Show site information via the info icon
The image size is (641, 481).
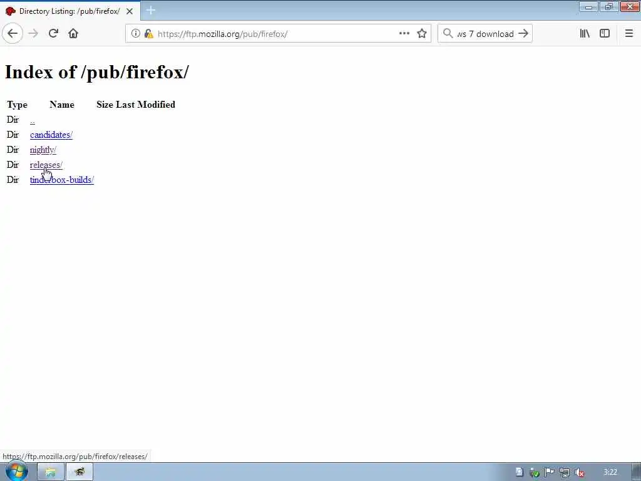tap(135, 34)
